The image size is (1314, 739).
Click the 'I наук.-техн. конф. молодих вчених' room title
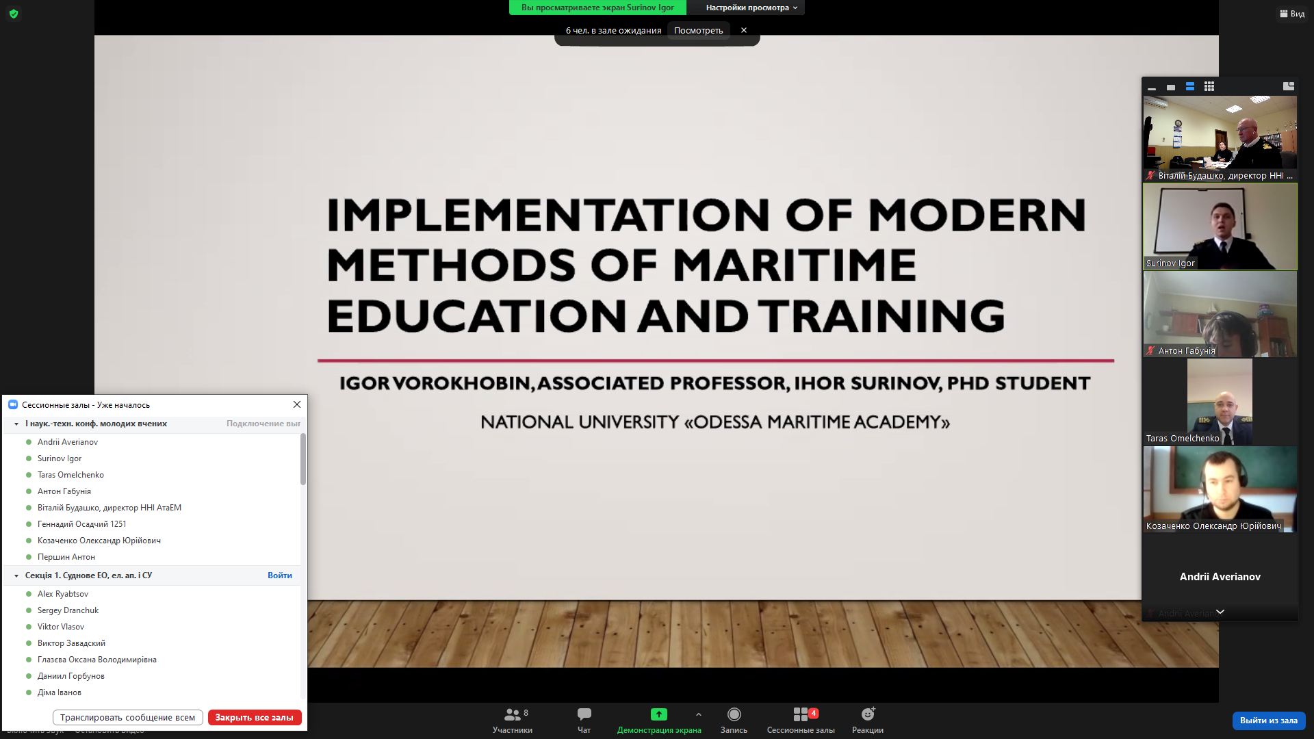[x=96, y=424]
